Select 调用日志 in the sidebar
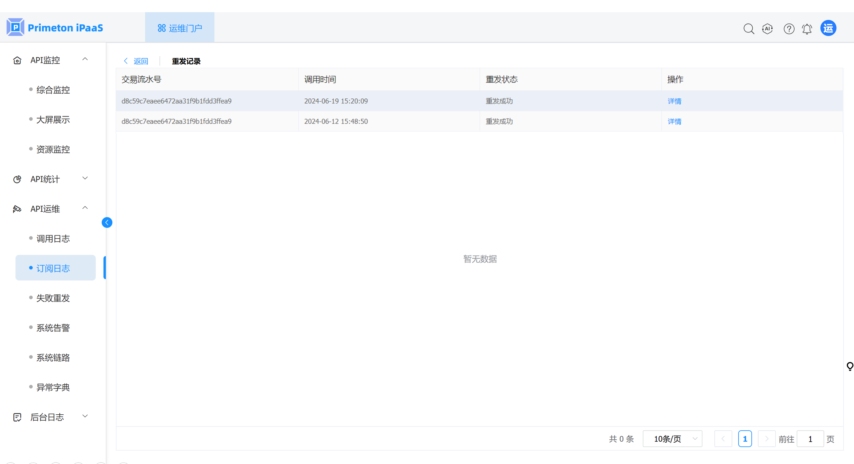 point(53,239)
